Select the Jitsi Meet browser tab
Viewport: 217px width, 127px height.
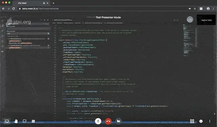click(x=31, y=3)
